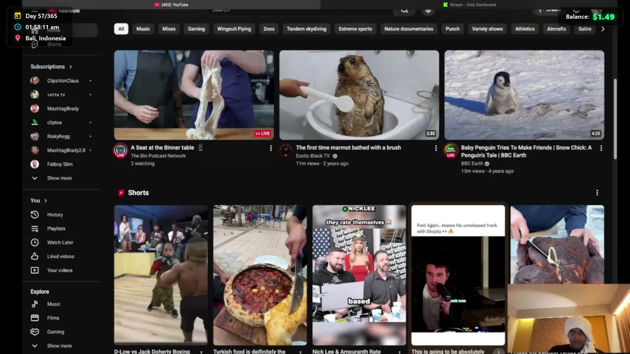Open Shorts section options menu
The image size is (630, 354).
pos(597,193)
